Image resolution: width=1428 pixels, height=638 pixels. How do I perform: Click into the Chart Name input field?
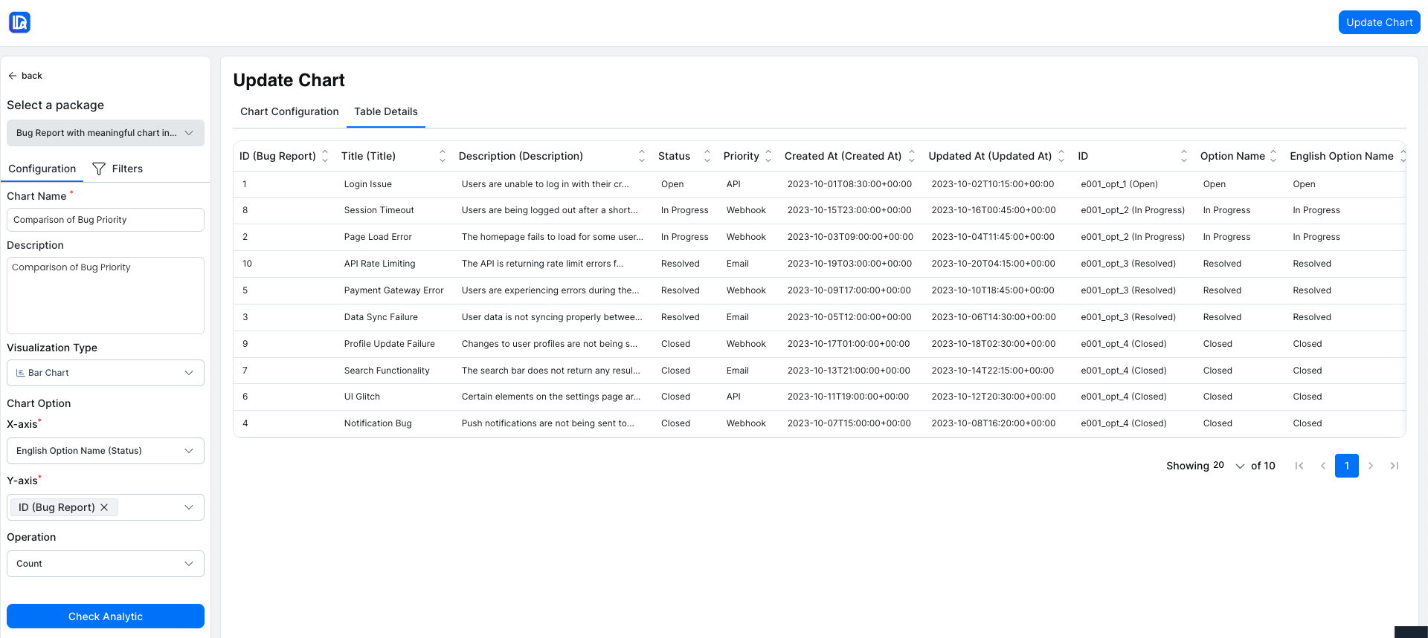coord(106,220)
